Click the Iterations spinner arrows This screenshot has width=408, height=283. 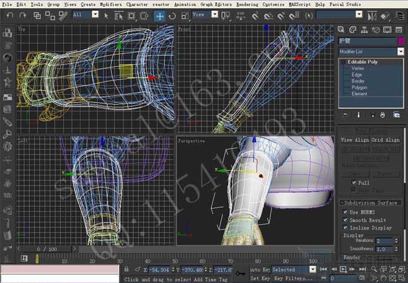396,241
